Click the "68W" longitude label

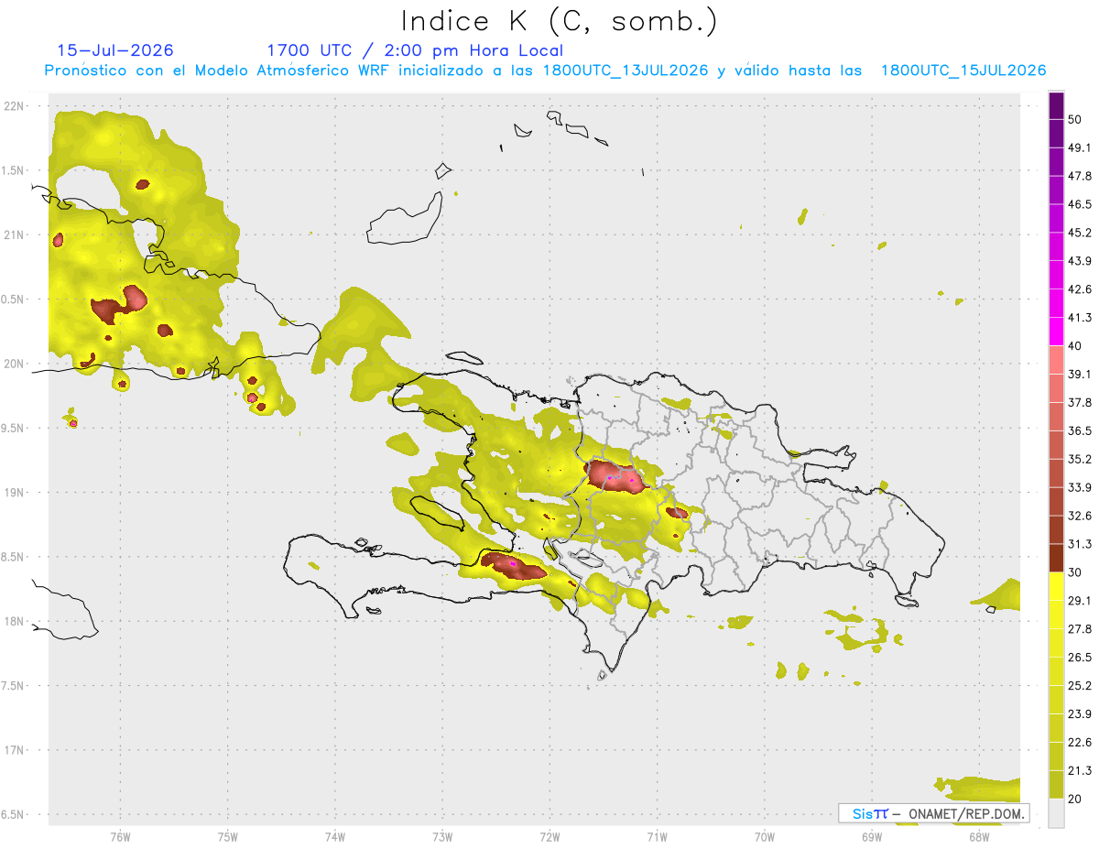[979, 835]
